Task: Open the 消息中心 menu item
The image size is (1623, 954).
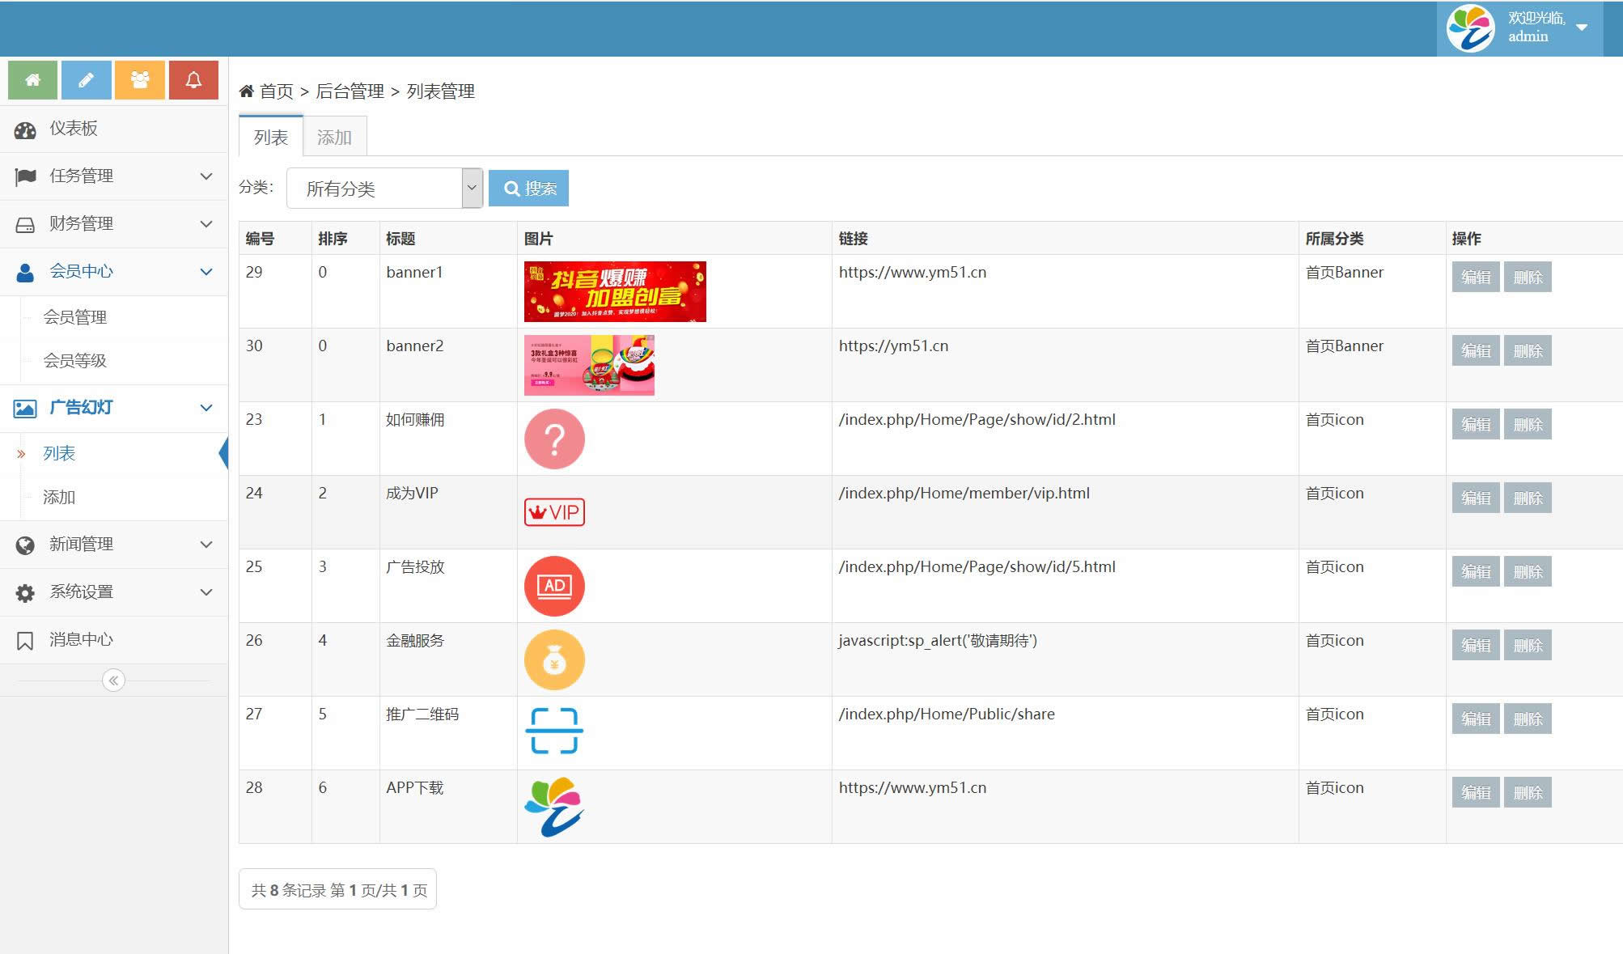Action: pyautogui.click(x=113, y=640)
